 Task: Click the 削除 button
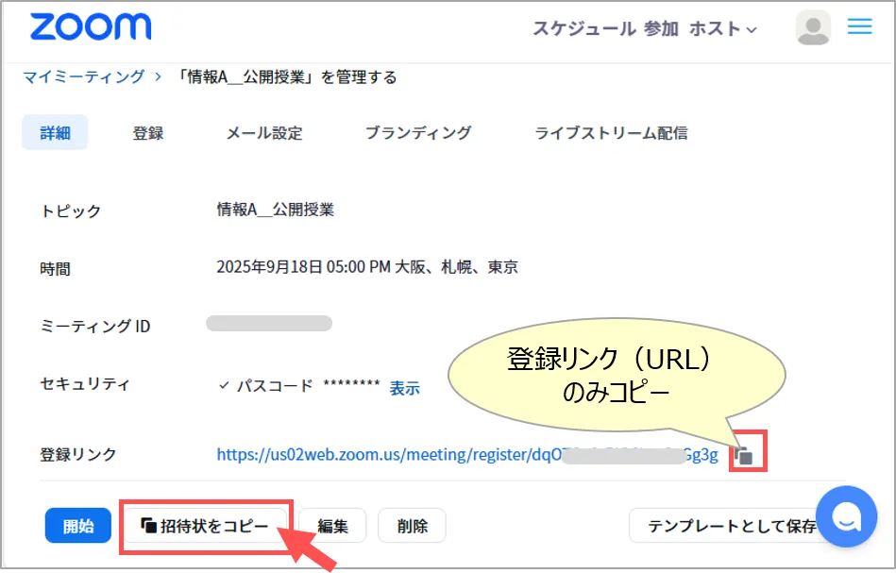412,526
